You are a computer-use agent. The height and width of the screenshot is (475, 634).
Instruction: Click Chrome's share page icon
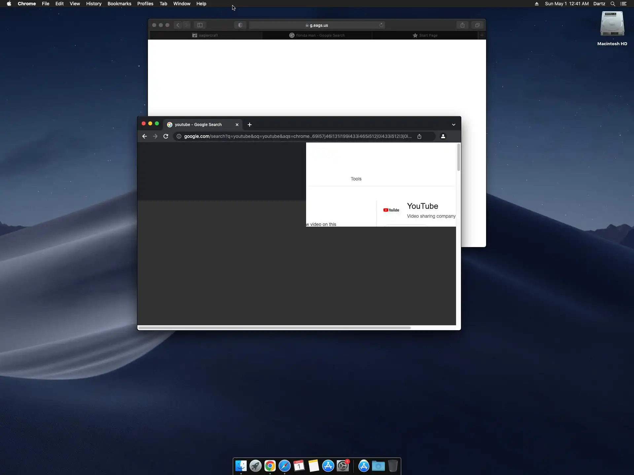[419, 136]
